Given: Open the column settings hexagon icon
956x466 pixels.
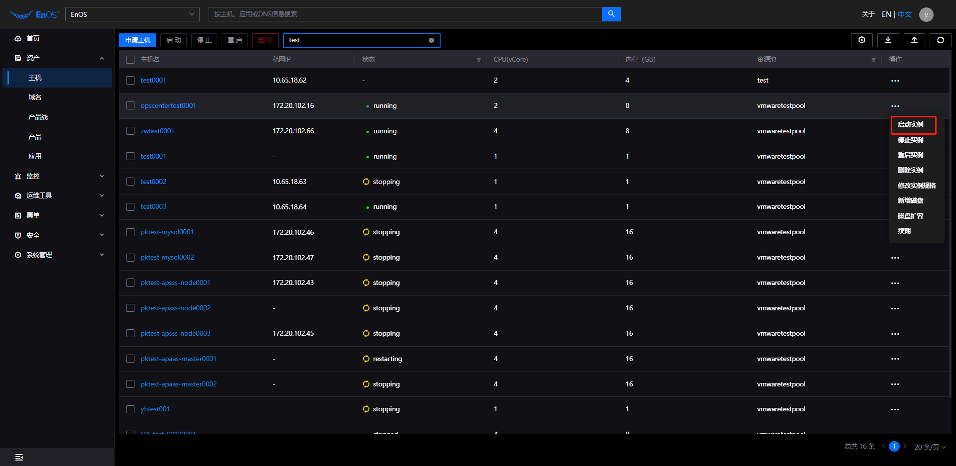Looking at the screenshot, I should [861, 40].
